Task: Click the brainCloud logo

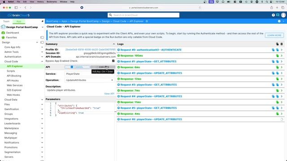Action: tap(18, 15)
